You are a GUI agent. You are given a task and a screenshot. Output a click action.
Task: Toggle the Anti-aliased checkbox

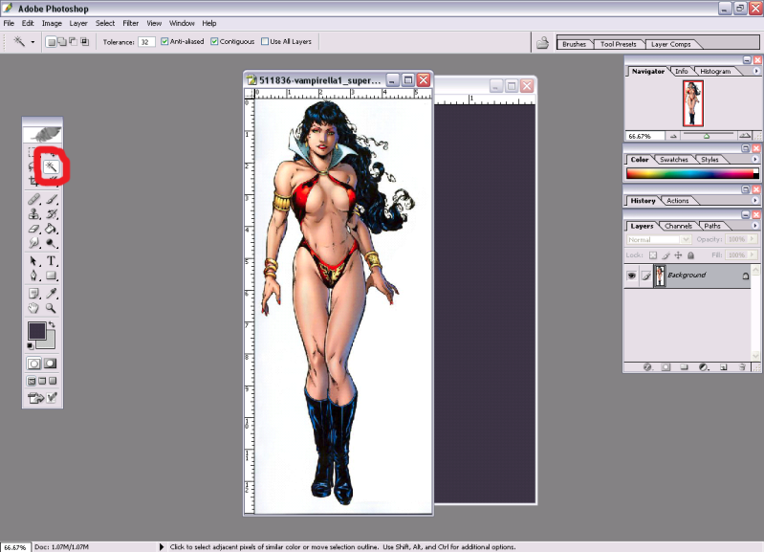click(x=164, y=41)
